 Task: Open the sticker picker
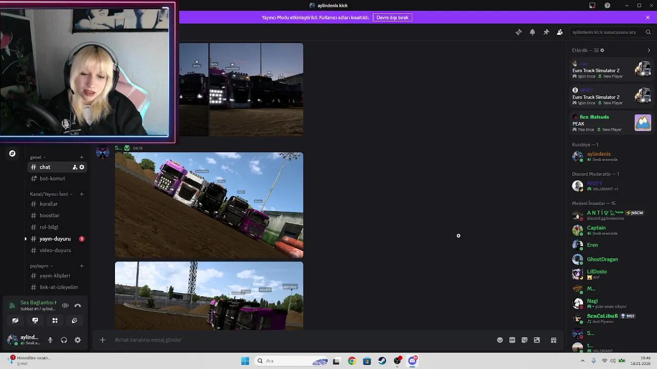tap(525, 340)
